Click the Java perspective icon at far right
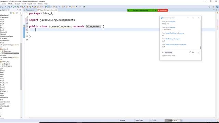Viewport: 219px width, 123px height. (x=217, y=7)
